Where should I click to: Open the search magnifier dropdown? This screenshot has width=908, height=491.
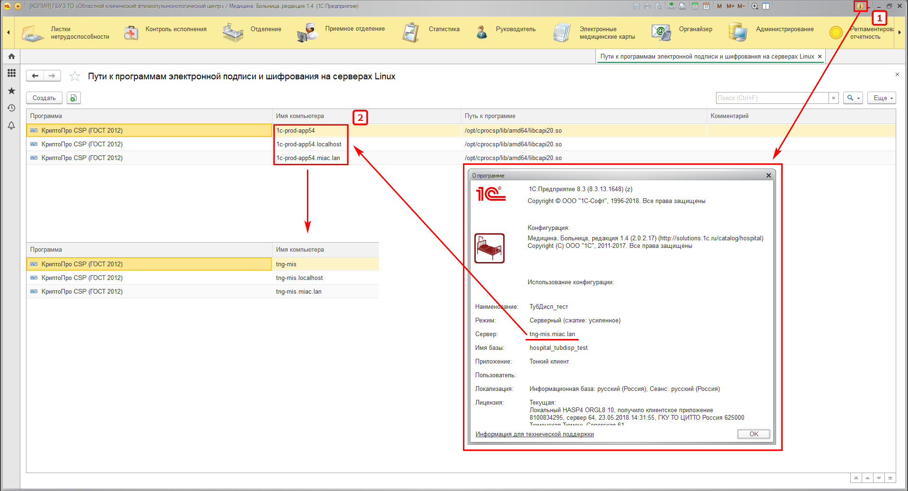click(x=853, y=98)
